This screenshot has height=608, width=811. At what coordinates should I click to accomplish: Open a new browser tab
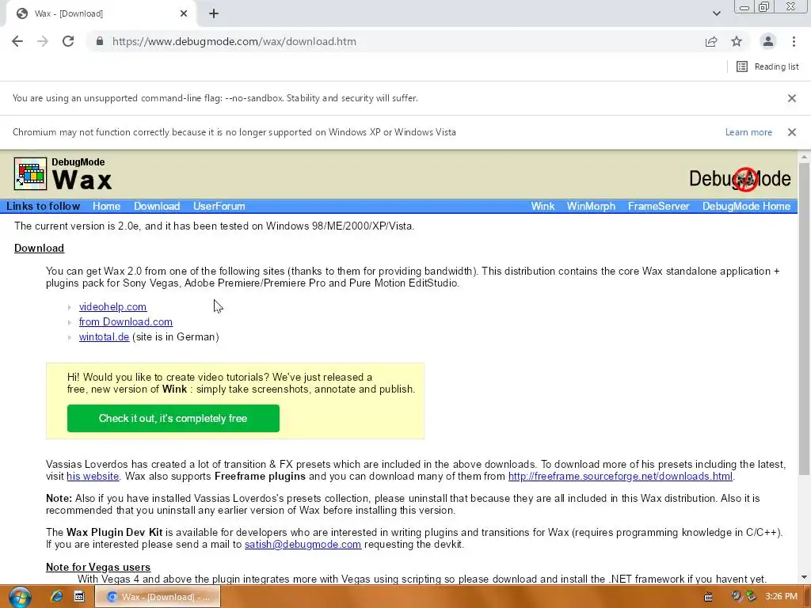click(214, 13)
